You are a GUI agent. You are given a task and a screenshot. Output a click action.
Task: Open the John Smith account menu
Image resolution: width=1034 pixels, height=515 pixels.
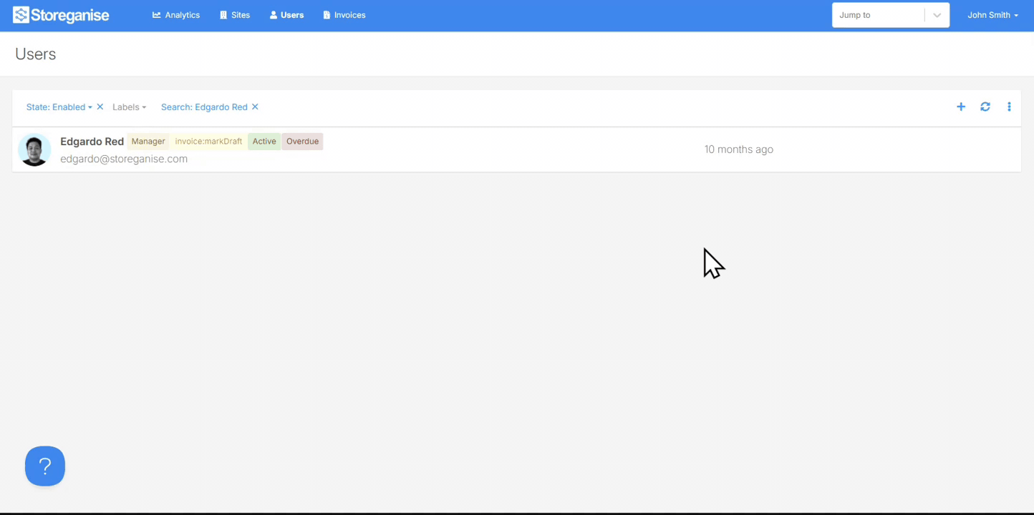point(992,15)
